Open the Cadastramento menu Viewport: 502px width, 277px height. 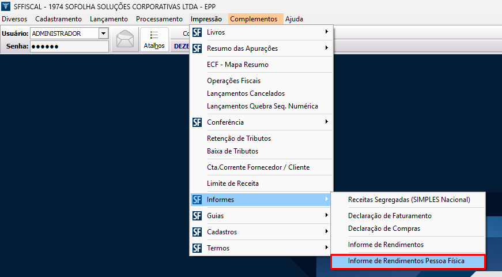pos(59,19)
